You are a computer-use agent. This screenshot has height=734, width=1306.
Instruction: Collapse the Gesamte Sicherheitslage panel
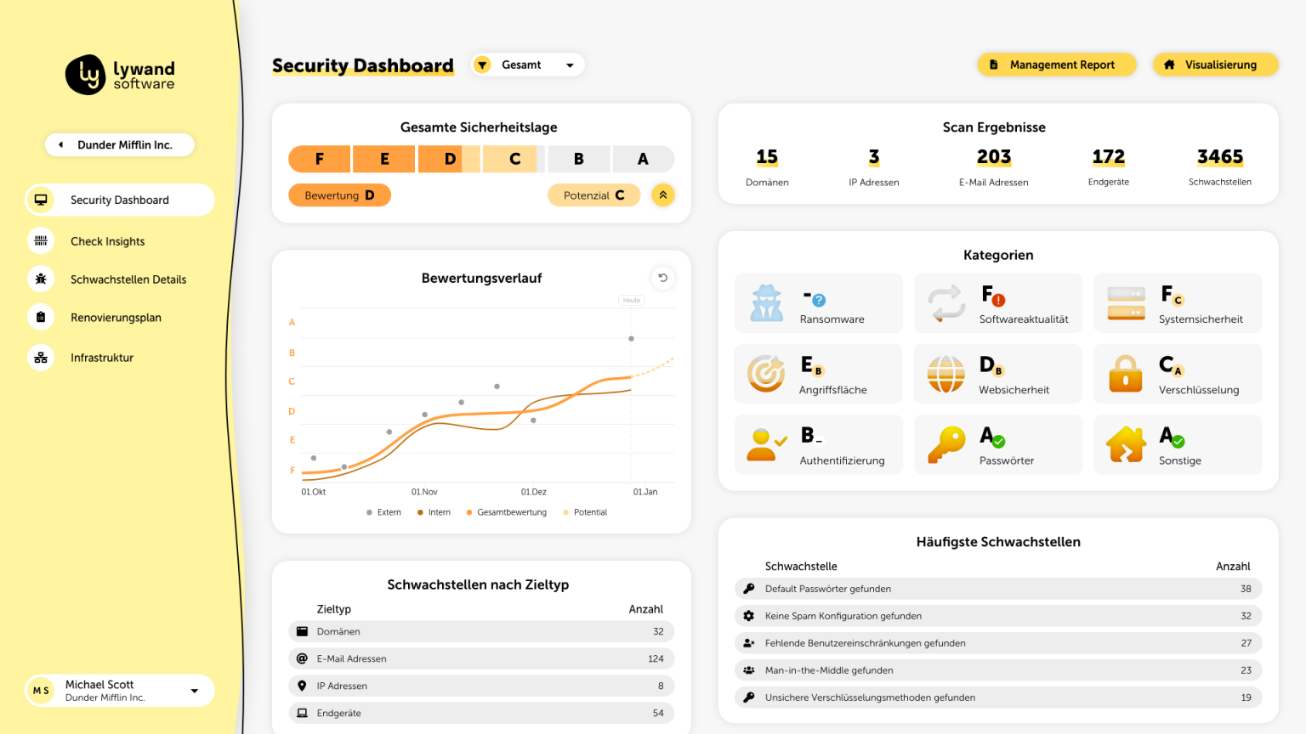663,195
